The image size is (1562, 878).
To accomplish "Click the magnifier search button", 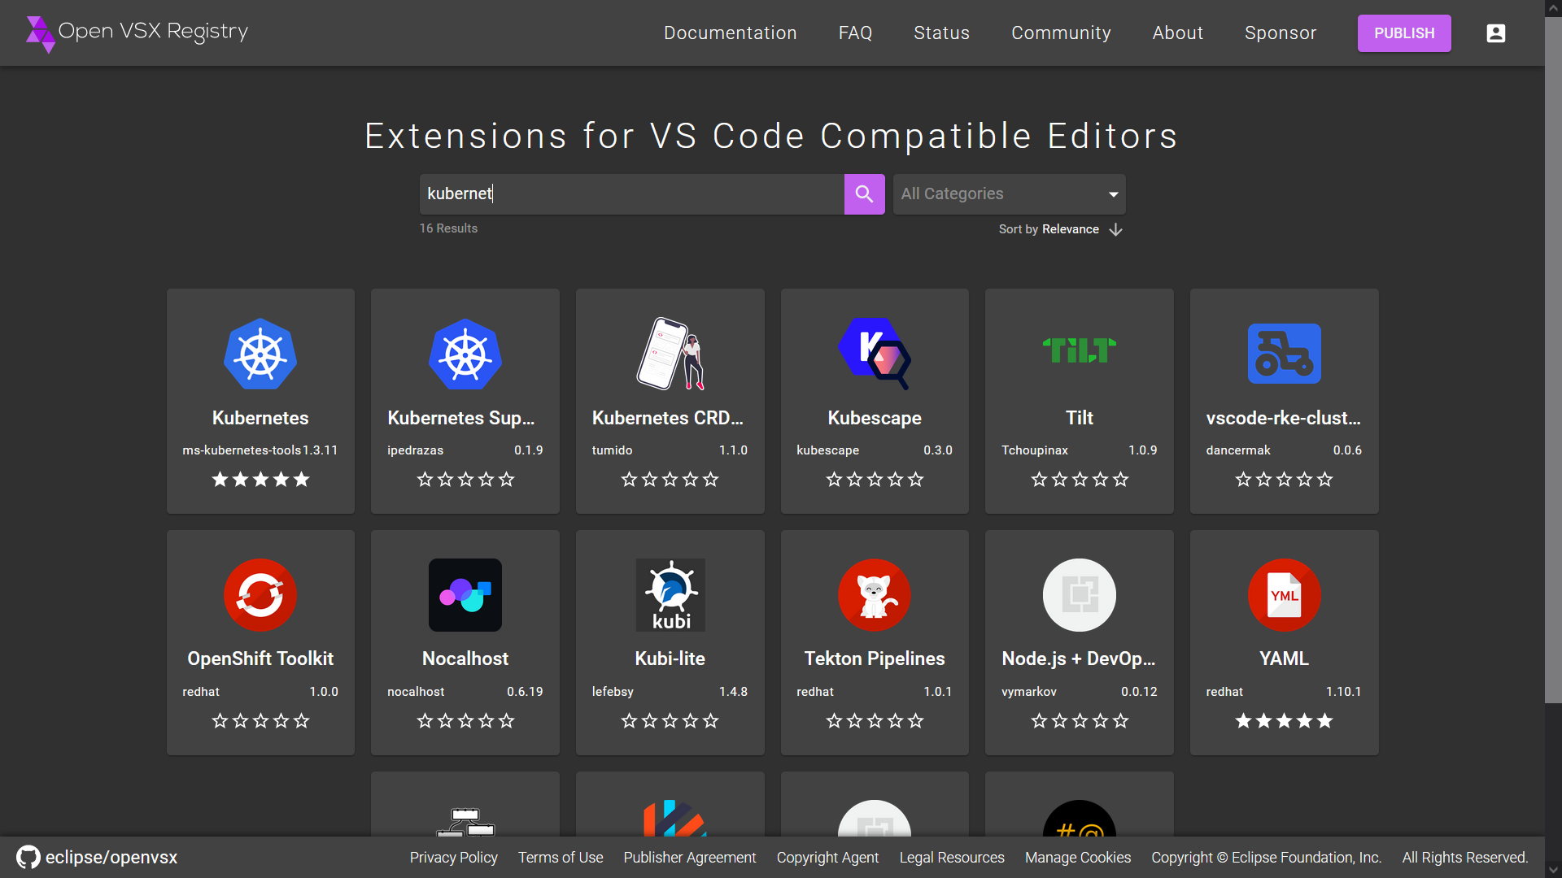I will click(x=864, y=194).
